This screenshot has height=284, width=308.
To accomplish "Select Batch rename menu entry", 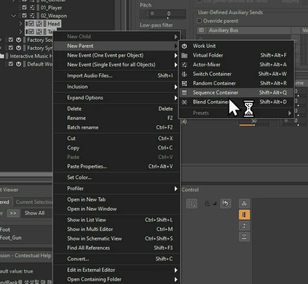I will coord(117,127).
